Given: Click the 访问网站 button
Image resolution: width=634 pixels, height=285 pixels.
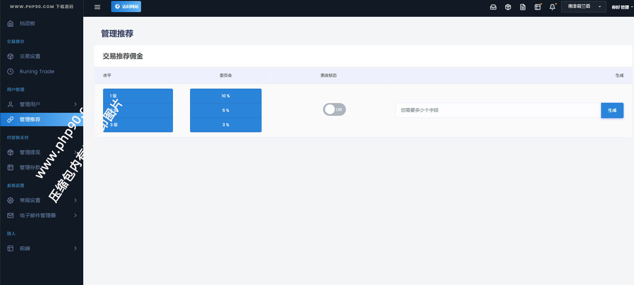Looking at the screenshot, I should pos(126,7).
